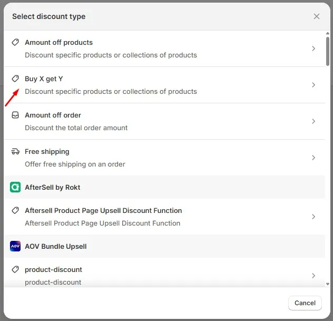Choose the Buy X get Y discount

164,85
